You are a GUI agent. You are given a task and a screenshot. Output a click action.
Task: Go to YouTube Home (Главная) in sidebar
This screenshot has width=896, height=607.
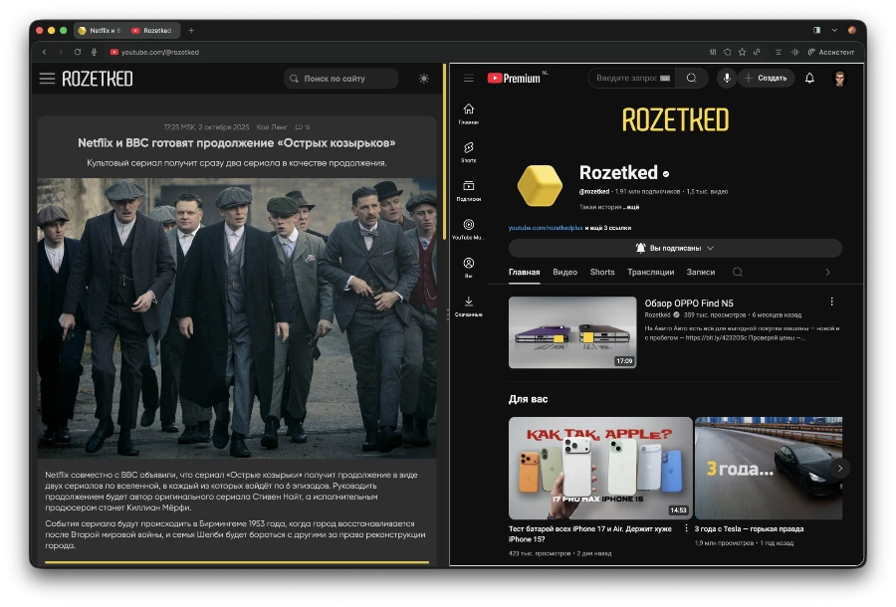point(469,111)
